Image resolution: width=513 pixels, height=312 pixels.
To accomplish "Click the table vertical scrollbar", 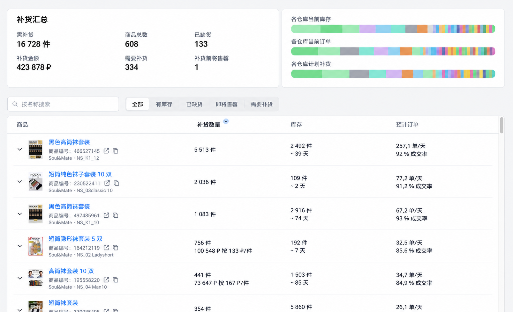I will tap(502, 125).
